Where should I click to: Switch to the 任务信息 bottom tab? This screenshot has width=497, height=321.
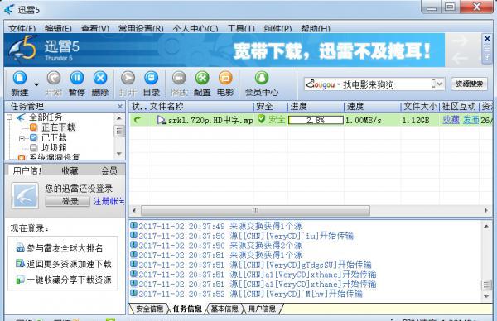[188, 309]
